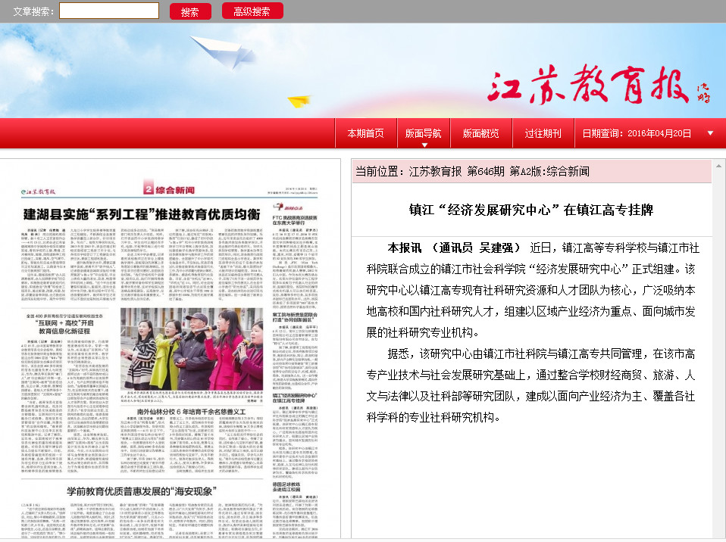Image resolution: width=726 pixels, height=542 pixels.
Task: Go to 过往期刊 past issues
Action: click(x=543, y=133)
